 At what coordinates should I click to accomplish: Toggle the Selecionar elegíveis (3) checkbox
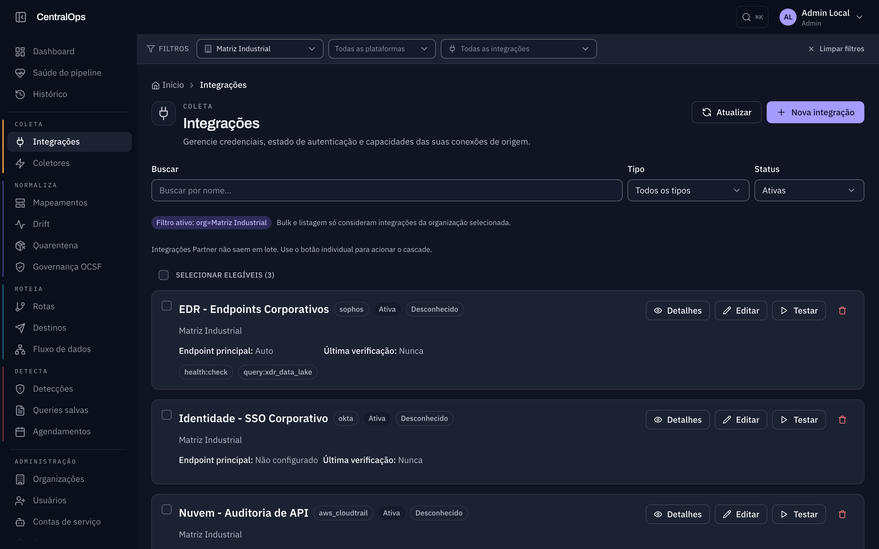point(164,275)
